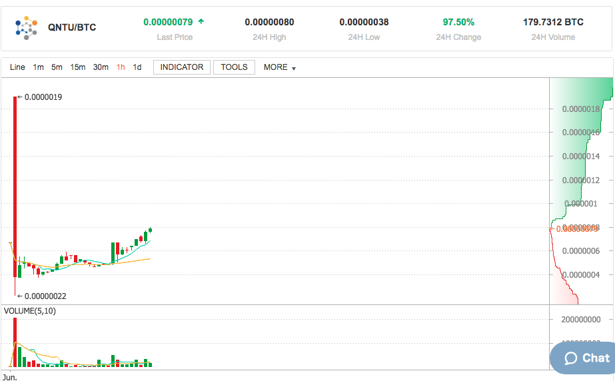Viewport: 615px width, 381px height.
Task: Click the Jun. date axis label
Action: pos(10,377)
